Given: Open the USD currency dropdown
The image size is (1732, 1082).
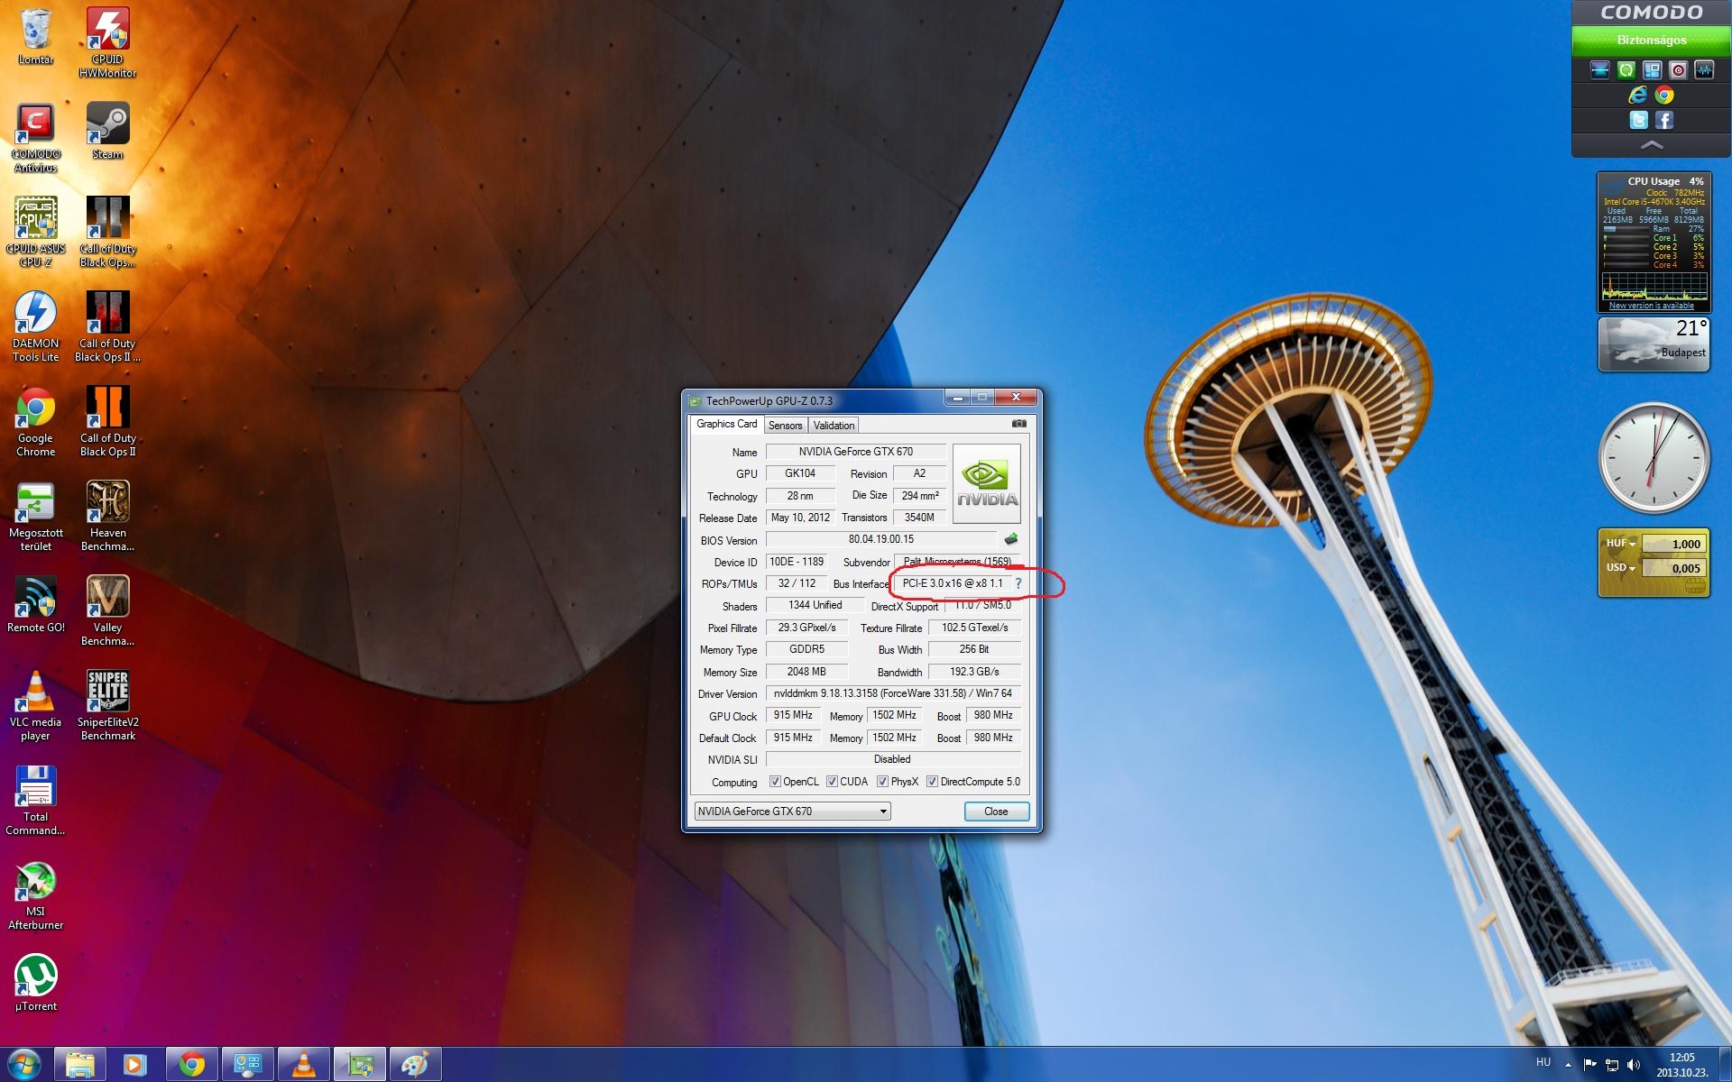Looking at the screenshot, I should [x=1621, y=568].
